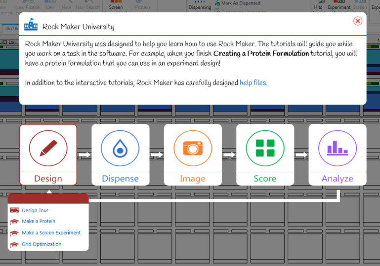Click Dispensing in the background ribbon
380x266 pixels.
pyautogui.click(x=200, y=5)
